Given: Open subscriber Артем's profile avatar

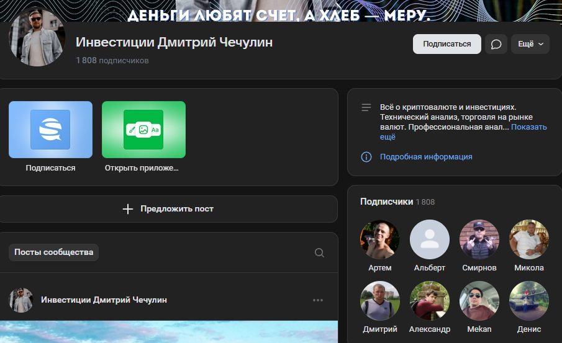Looking at the screenshot, I should point(380,239).
